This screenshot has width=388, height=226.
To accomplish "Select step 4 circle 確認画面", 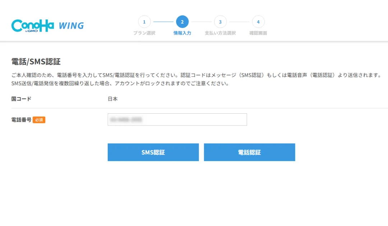I will (258, 22).
